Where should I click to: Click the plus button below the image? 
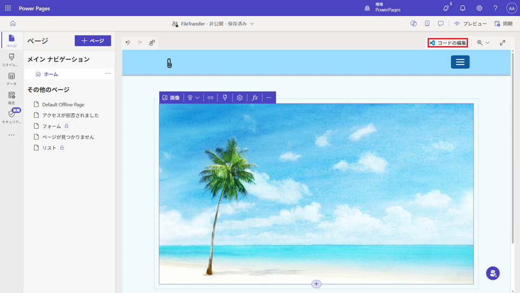tap(316, 284)
